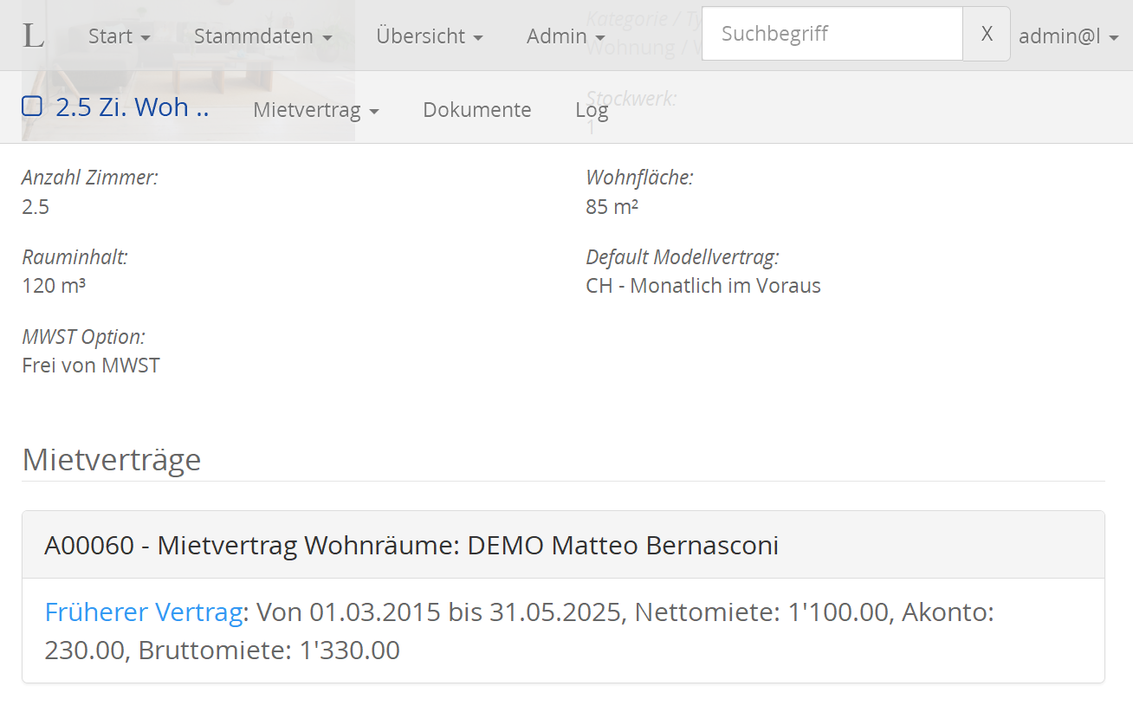Clear the search with the X button

[987, 34]
